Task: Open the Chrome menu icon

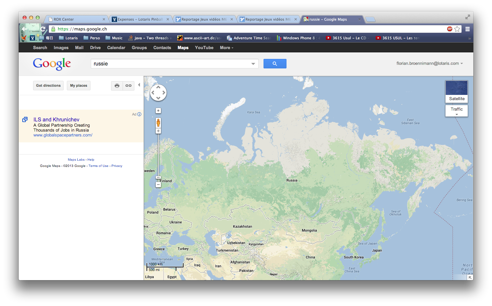Action: (467, 29)
